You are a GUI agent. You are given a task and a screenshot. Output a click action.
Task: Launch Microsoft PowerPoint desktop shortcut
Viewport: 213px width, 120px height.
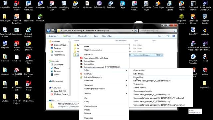click(17, 19)
